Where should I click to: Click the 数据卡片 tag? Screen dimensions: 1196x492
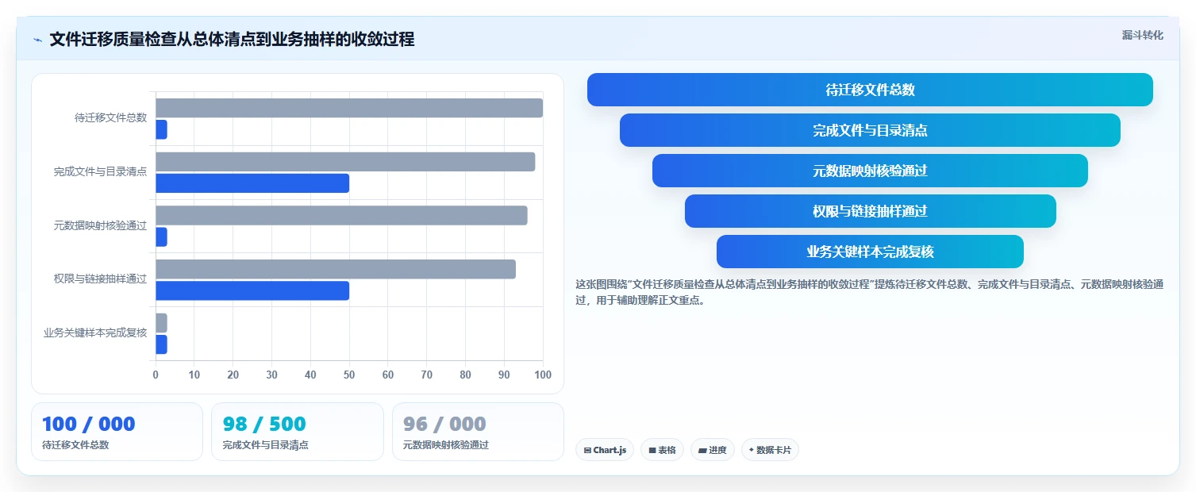point(770,450)
